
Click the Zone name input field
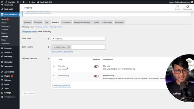click(78, 39)
